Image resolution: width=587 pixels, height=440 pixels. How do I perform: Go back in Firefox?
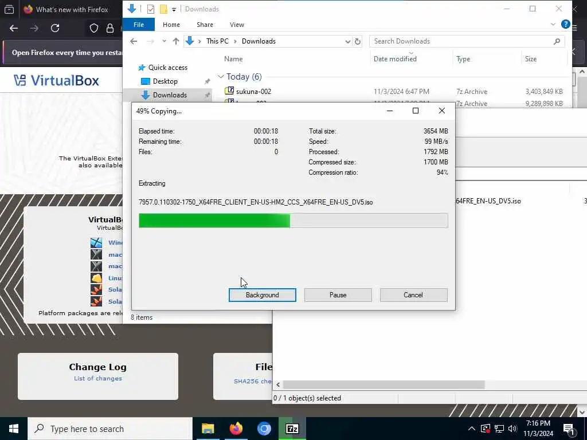coord(14,28)
